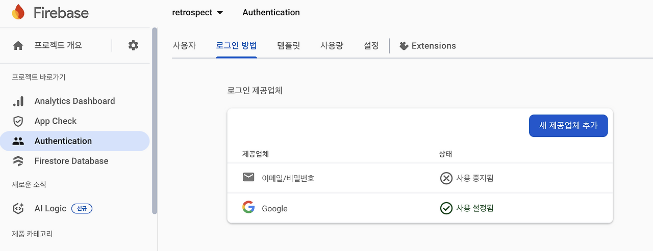653x251 pixels.
Task: Open the retrospect project dropdown arrow
Action: (220, 13)
